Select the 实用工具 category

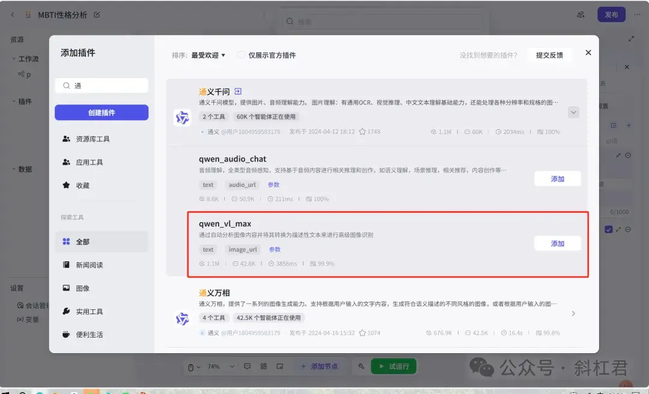102,311
